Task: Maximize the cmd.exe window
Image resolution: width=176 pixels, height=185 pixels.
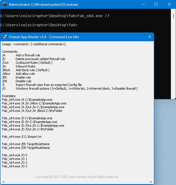Action: point(156,4)
